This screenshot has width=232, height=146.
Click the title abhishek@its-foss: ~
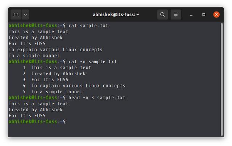[116, 14]
